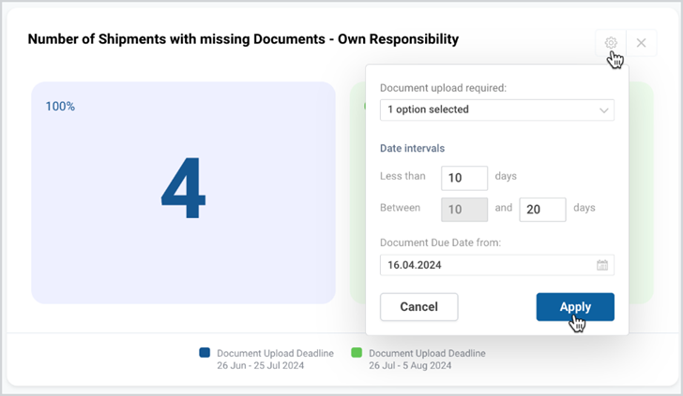Open the calendar picker icon
The image size is (683, 396).
[x=602, y=265]
